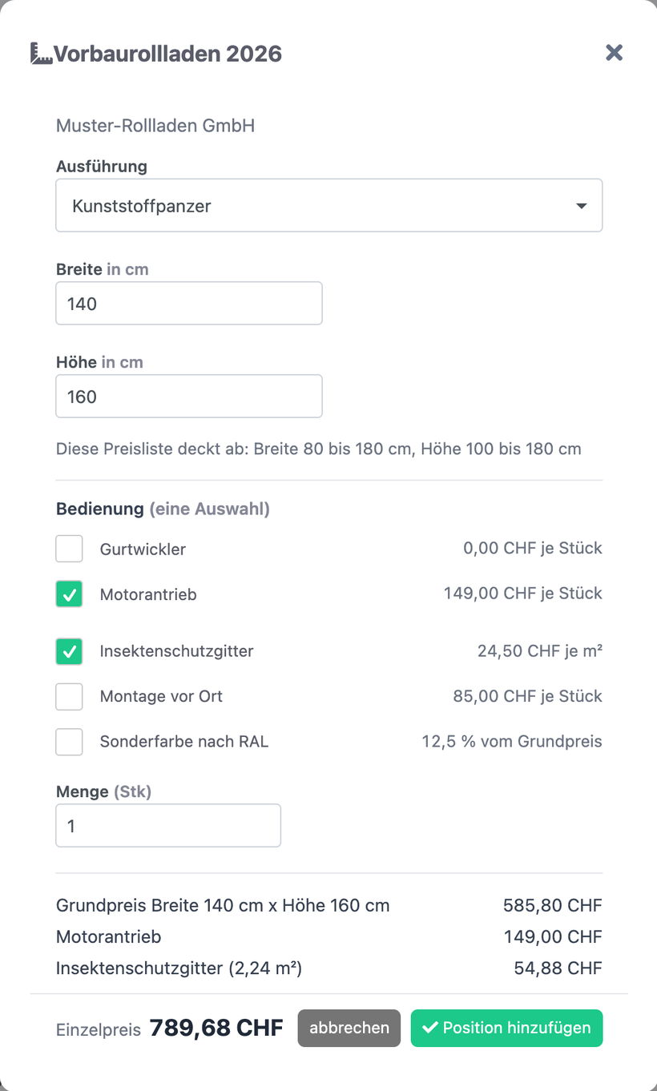Click into the Menge quantity field
Screen dimensions: 657x1091
168,825
